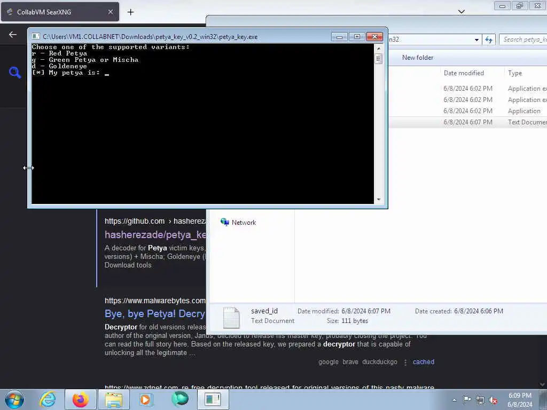Open the browser tab list chevron

point(461,12)
